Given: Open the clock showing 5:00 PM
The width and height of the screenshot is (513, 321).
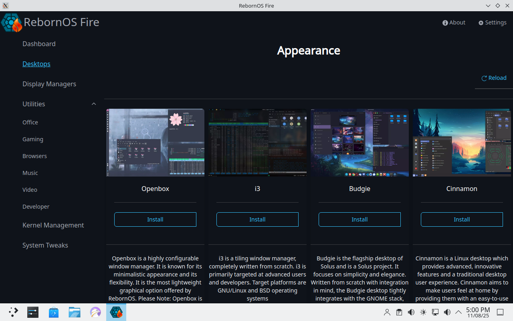Looking at the screenshot, I should tap(478, 312).
